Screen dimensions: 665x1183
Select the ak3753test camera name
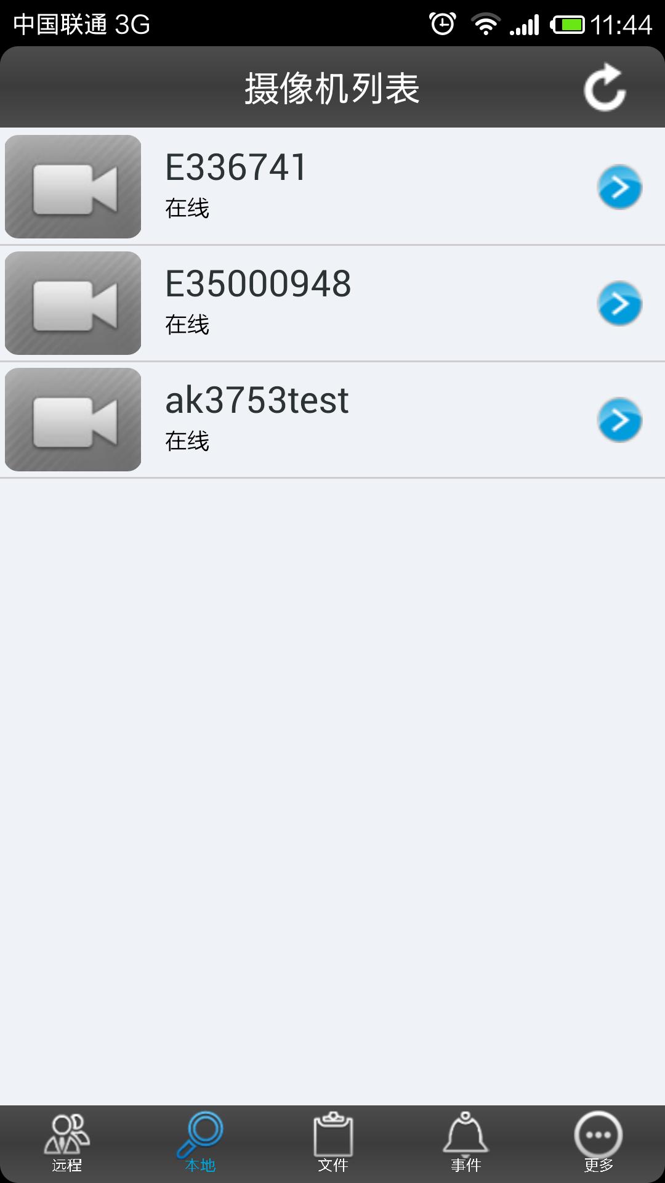coord(257,400)
